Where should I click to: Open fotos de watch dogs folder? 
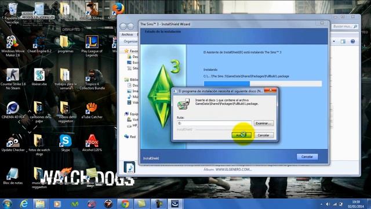point(39,145)
